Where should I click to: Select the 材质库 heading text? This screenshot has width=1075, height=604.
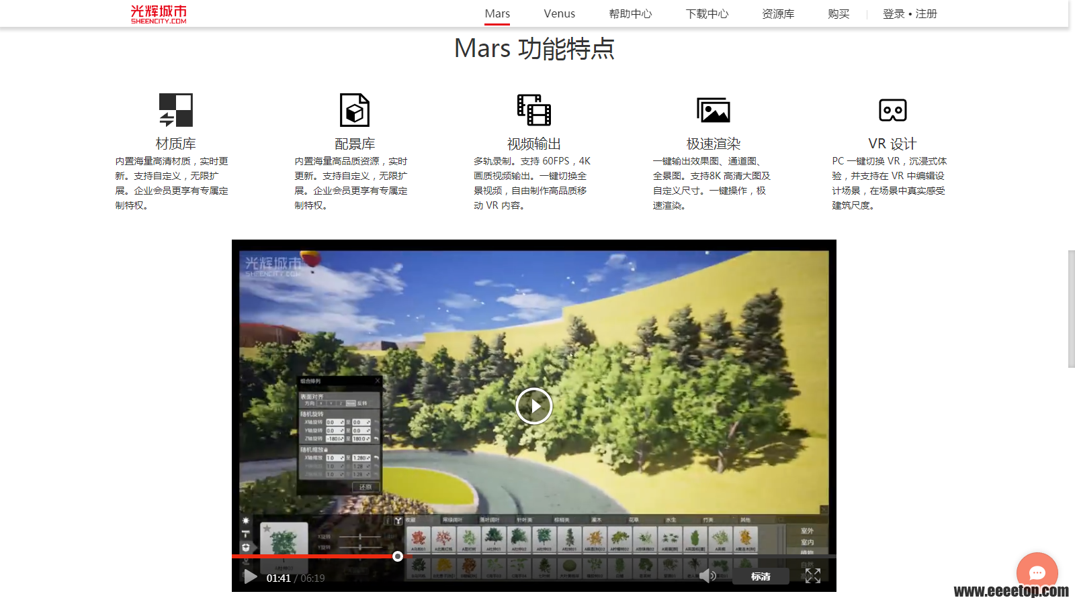(x=176, y=144)
